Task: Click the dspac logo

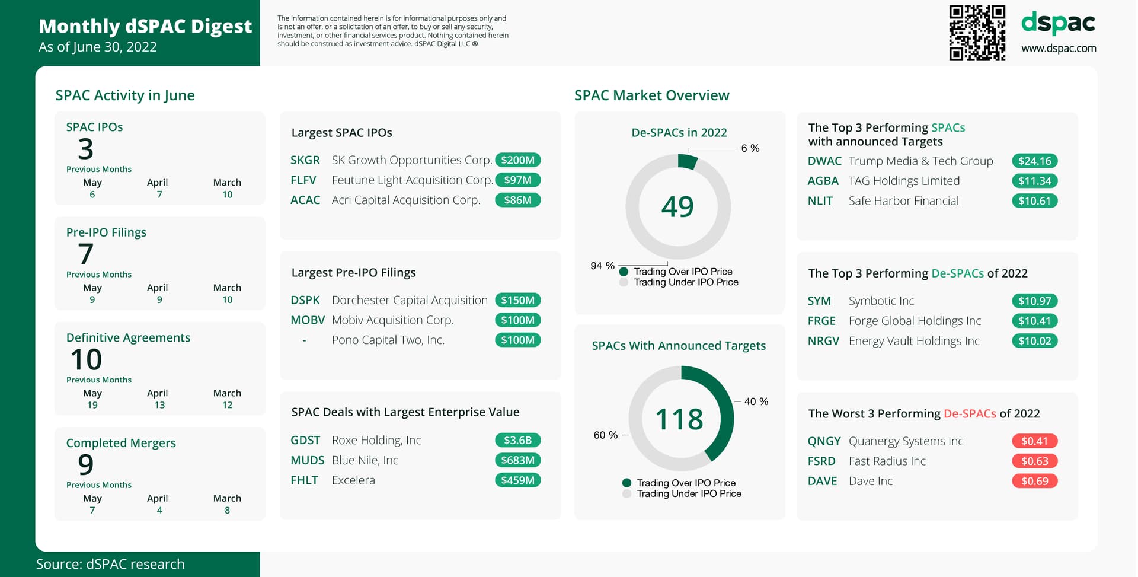Action: coord(1058,24)
